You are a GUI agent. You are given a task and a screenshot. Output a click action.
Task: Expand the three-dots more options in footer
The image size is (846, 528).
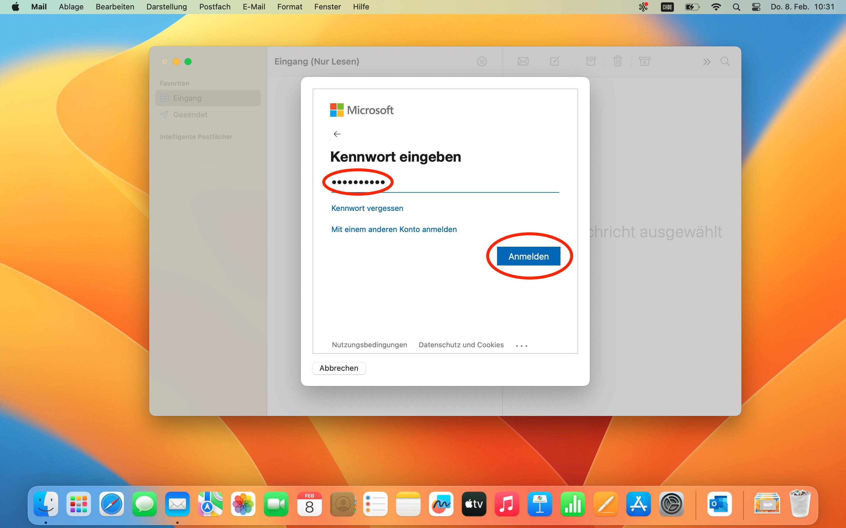521,345
